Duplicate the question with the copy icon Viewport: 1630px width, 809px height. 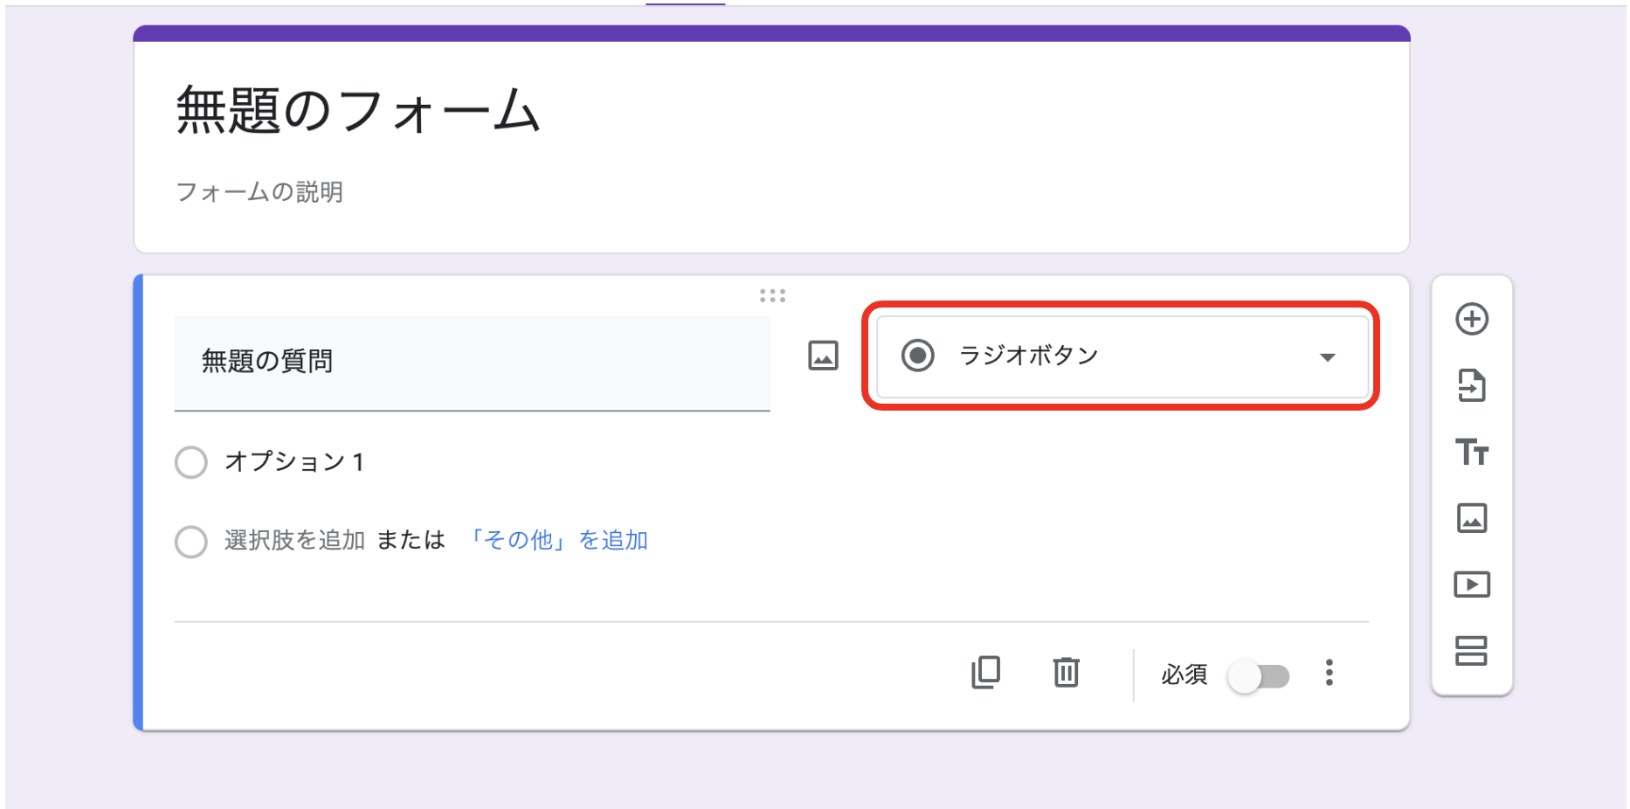pos(986,673)
